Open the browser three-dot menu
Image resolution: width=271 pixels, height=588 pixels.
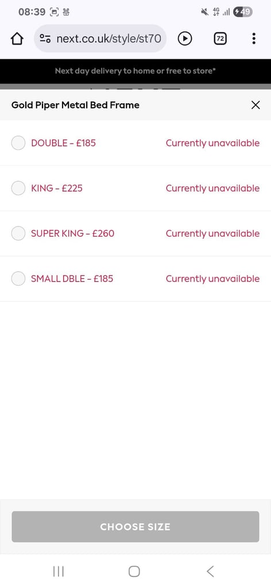(x=254, y=38)
